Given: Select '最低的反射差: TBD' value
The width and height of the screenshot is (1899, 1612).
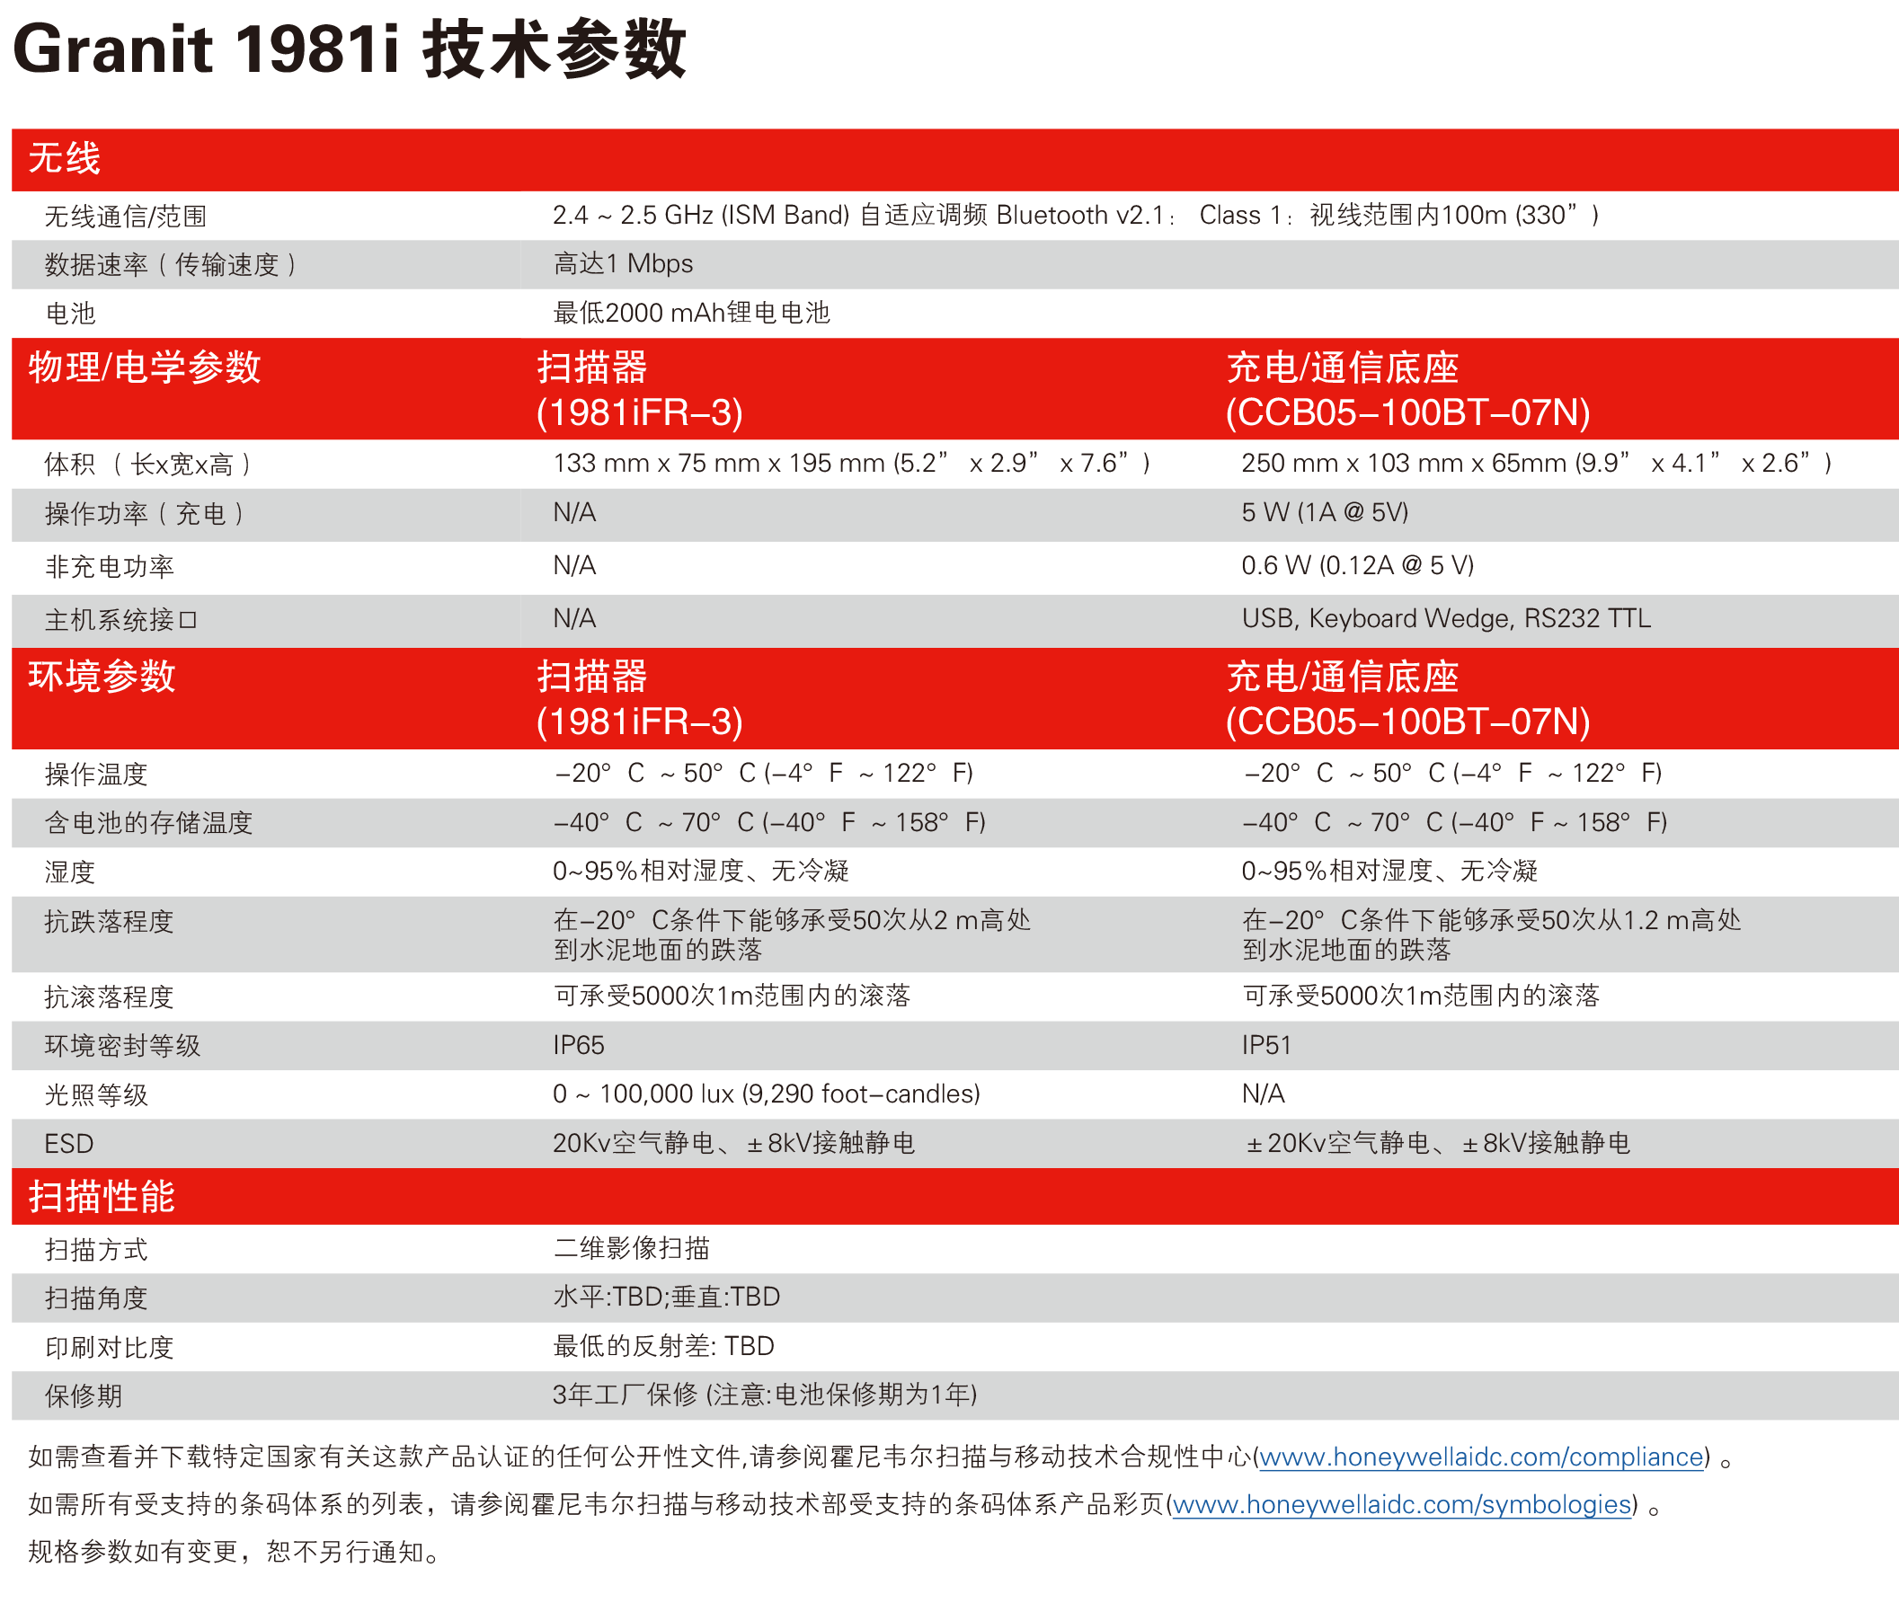Looking at the screenshot, I should click(663, 1347).
